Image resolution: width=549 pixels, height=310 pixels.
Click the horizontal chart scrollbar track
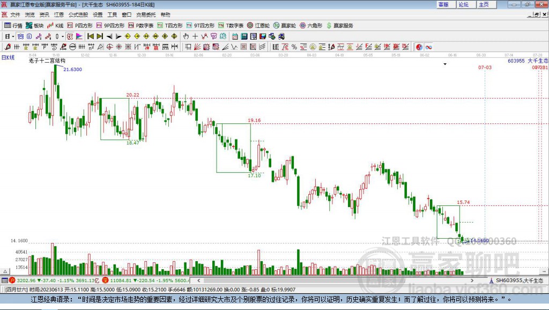pos(336,281)
